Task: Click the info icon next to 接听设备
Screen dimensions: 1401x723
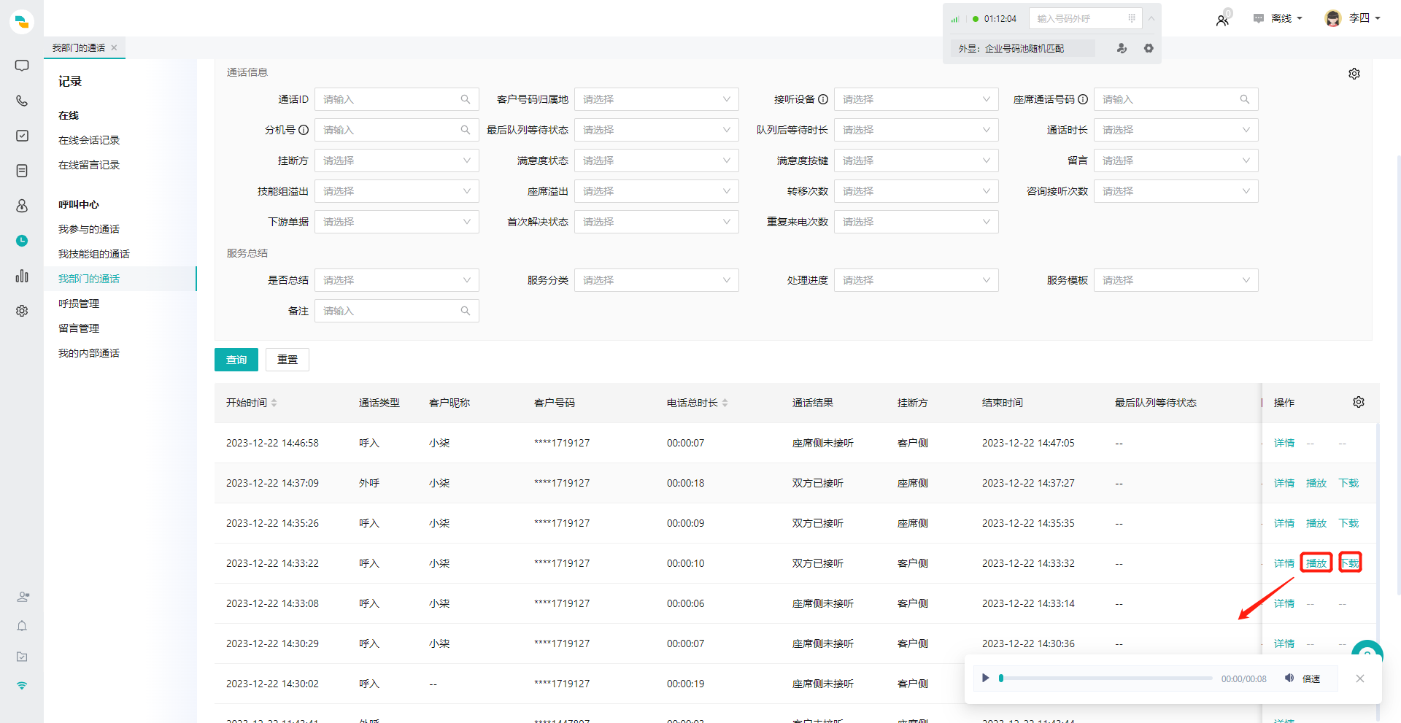Action: point(823,99)
